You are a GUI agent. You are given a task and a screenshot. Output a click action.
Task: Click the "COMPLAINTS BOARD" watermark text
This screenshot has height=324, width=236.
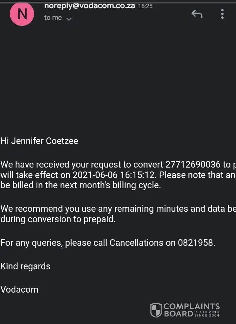(191, 307)
